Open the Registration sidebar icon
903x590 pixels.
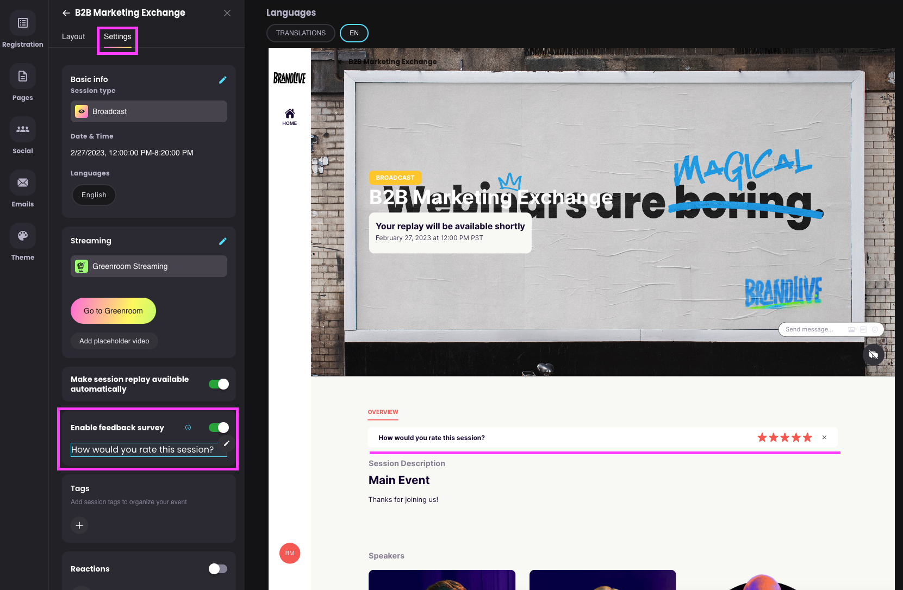pyautogui.click(x=23, y=23)
